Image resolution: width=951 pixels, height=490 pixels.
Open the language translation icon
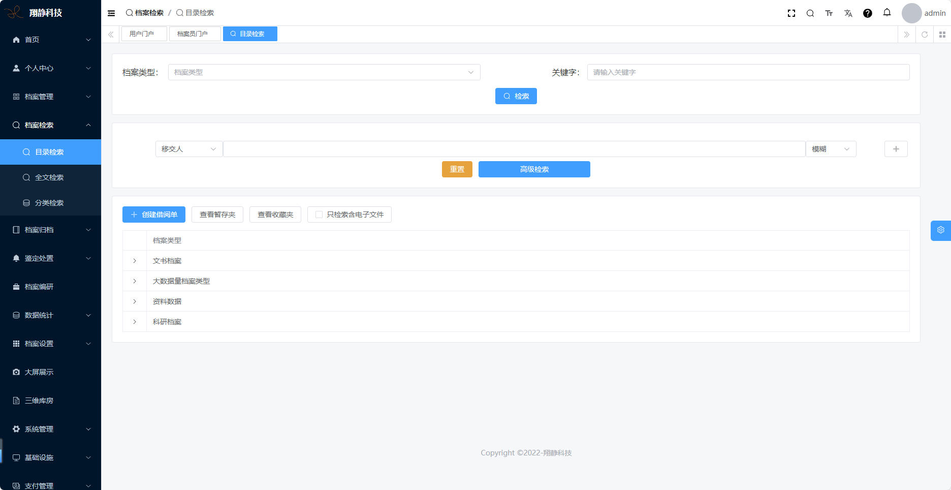click(x=848, y=13)
